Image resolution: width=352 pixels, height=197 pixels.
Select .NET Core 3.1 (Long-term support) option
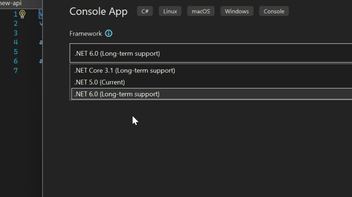125,71
